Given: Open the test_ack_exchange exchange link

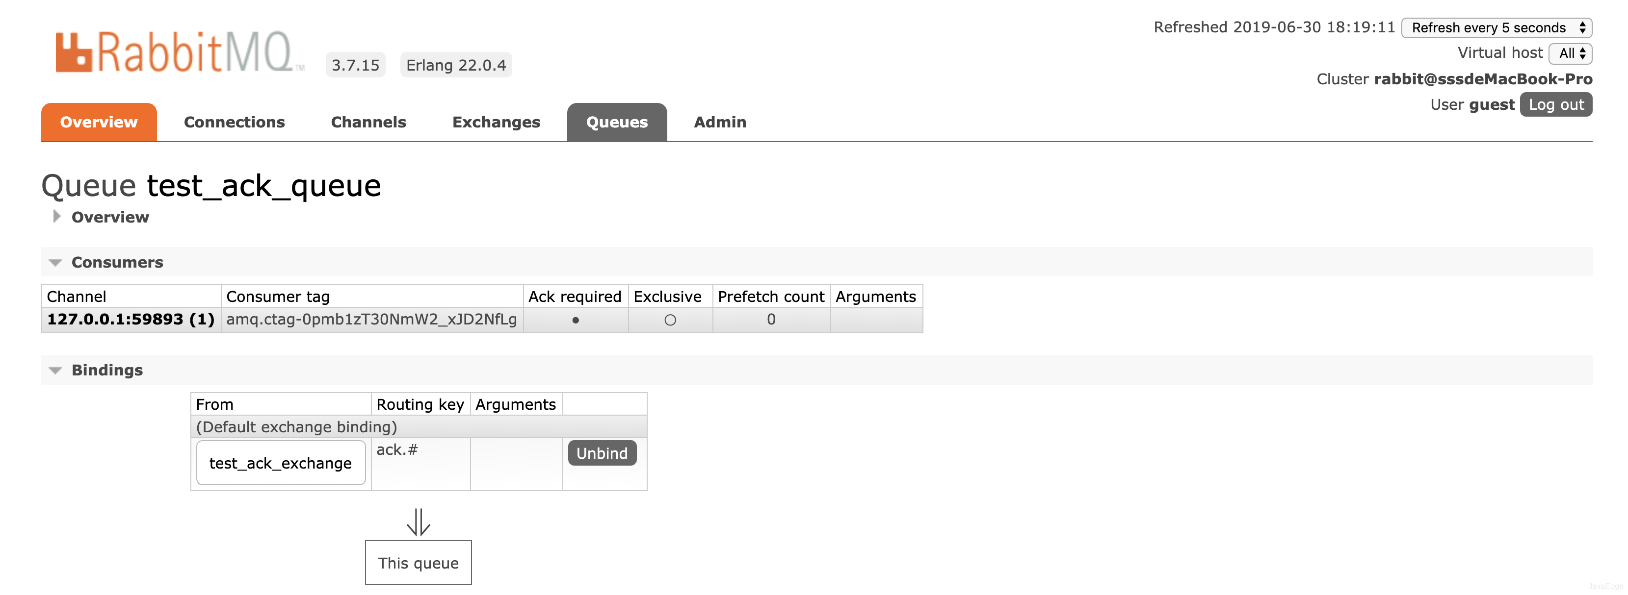Looking at the screenshot, I should click(x=280, y=463).
